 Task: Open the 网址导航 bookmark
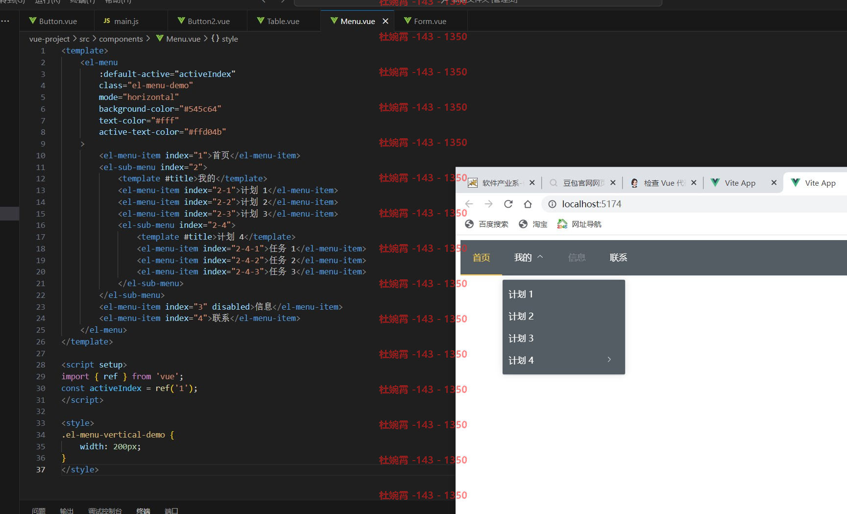coord(579,224)
